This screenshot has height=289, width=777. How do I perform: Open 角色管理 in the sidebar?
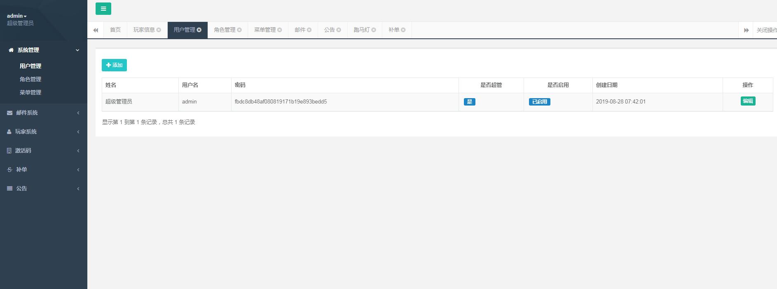coord(30,79)
